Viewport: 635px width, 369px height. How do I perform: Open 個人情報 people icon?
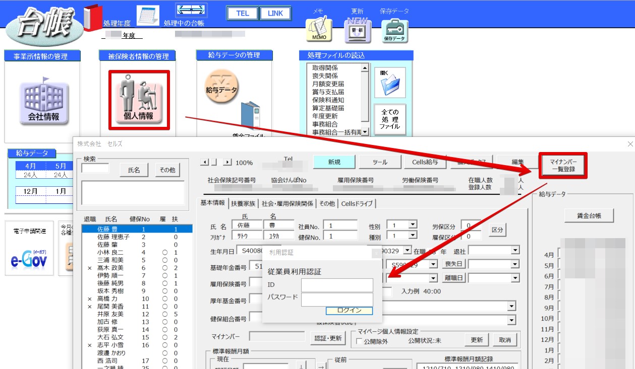139,100
